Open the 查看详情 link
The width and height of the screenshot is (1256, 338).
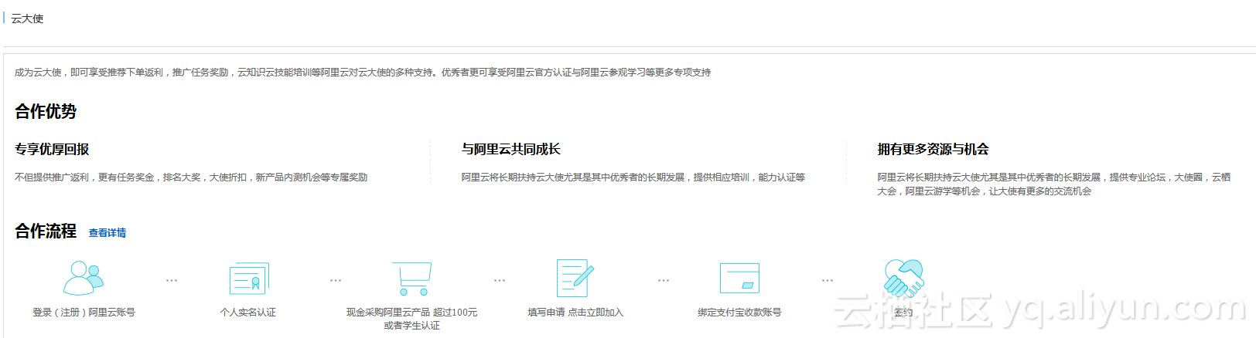point(108,233)
